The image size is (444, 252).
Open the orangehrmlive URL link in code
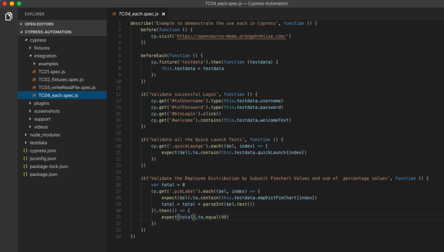point(232,36)
